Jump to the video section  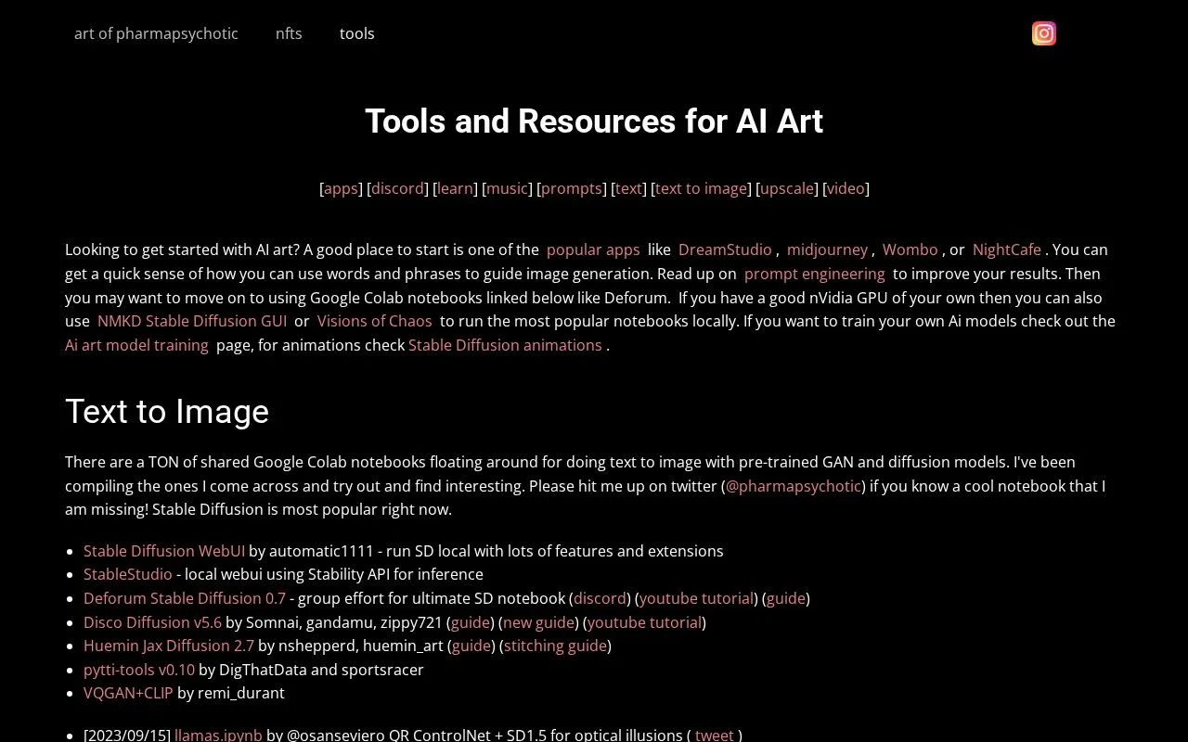[846, 188]
